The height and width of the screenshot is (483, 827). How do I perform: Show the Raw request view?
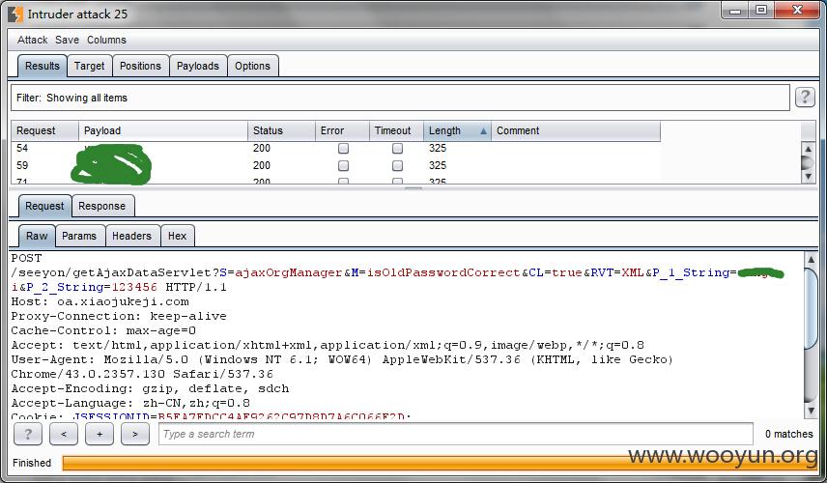(x=37, y=236)
